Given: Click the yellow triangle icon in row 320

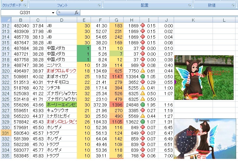Looking at the screenshot, I should pyautogui.click(x=143, y=71).
